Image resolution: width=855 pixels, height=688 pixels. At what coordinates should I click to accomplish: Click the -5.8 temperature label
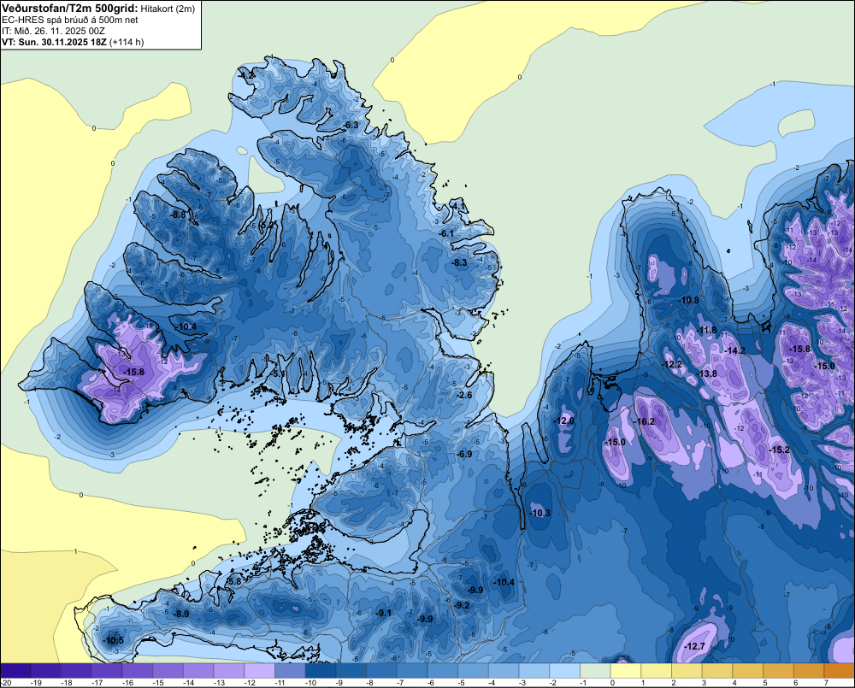(x=233, y=581)
